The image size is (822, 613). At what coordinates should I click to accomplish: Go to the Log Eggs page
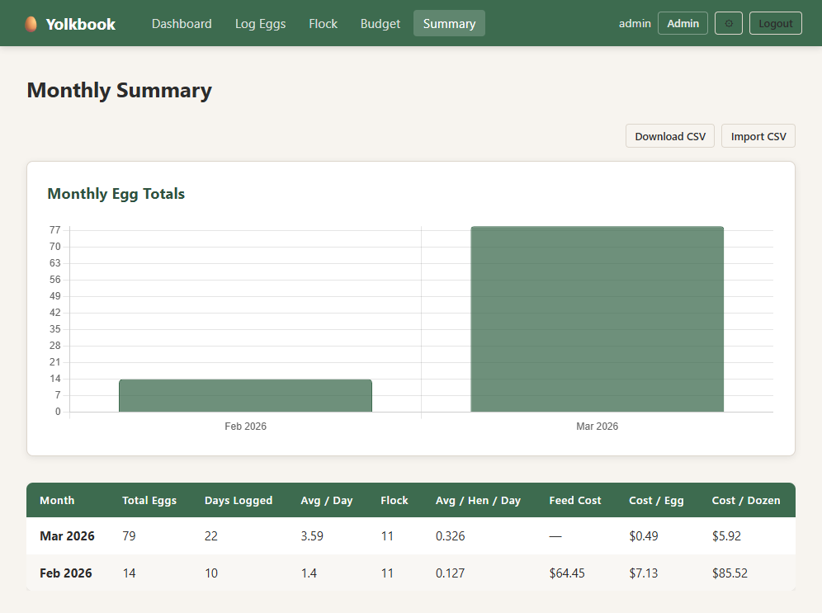click(x=260, y=24)
